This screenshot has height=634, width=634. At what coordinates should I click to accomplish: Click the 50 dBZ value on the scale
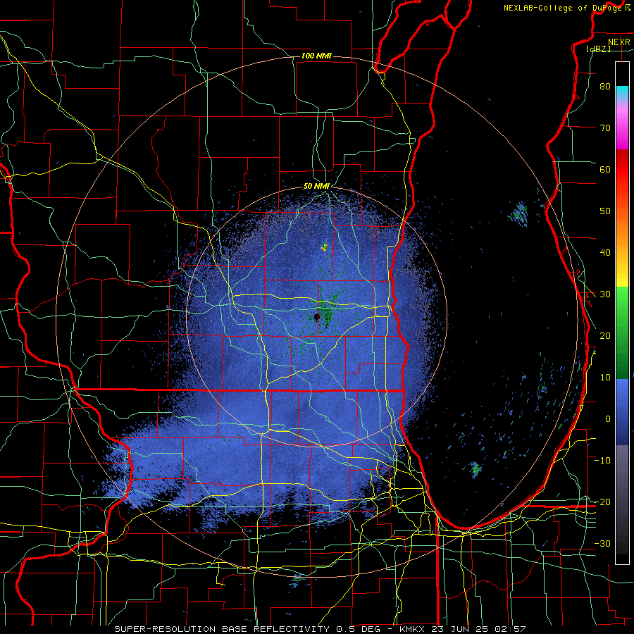pyautogui.click(x=605, y=211)
